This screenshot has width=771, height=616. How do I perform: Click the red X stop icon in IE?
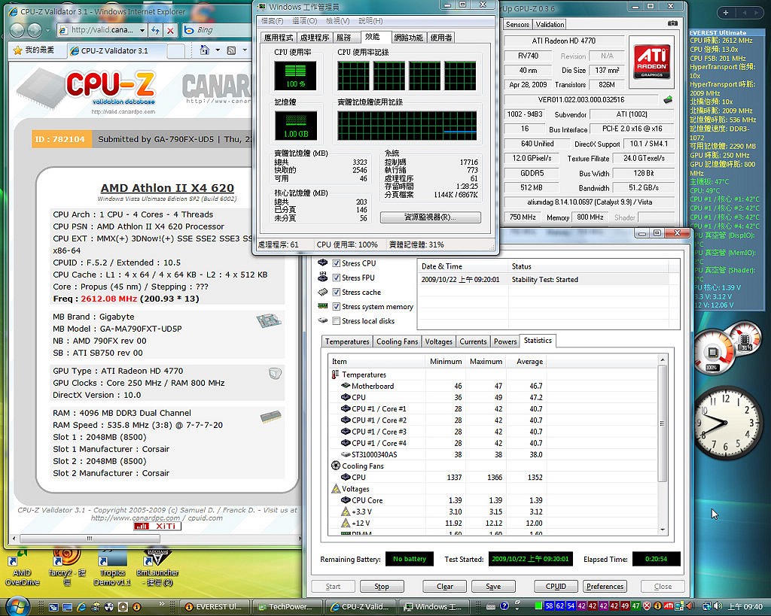click(170, 30)
